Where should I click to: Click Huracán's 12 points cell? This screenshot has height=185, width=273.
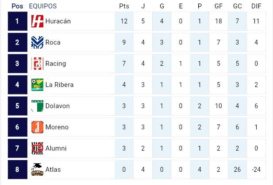124,21
